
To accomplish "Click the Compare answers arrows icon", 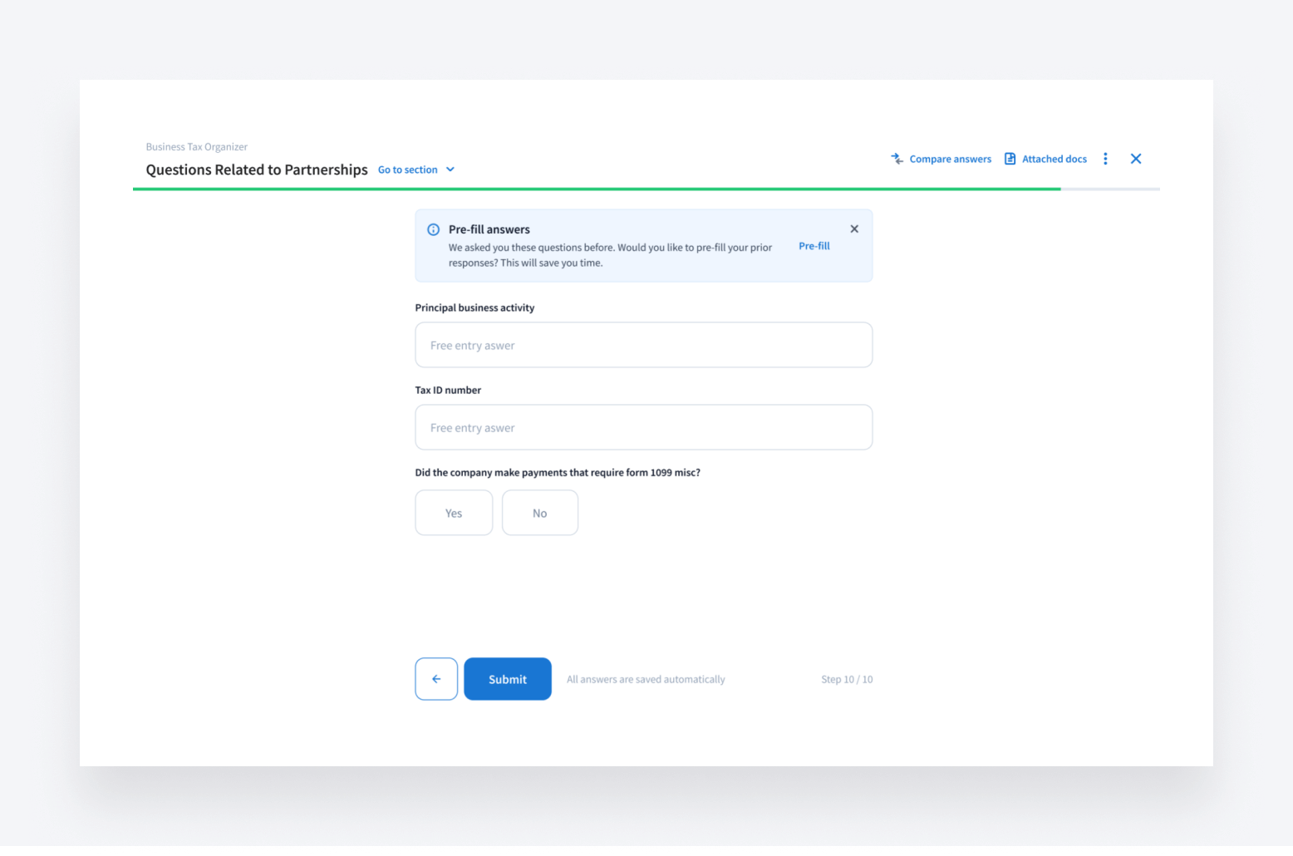I will tap(897, 159).
